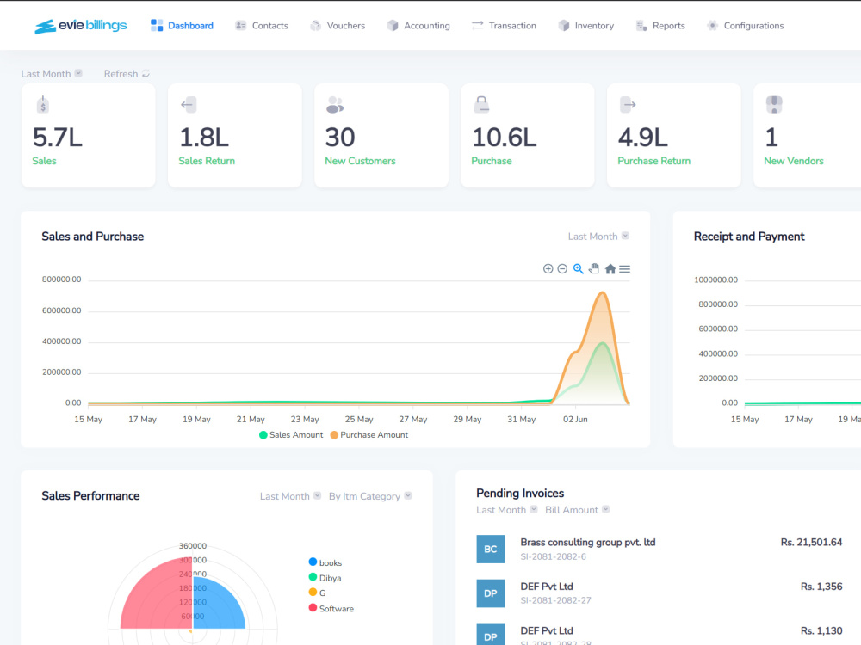Toggle the Sales Amount legend series
The height and width of the screenshot is (645, 861).
click(291, 435)
